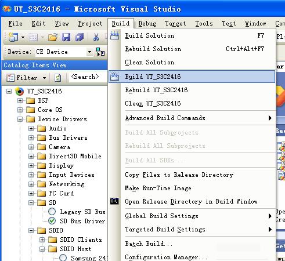Open the Edit menu
Viewport: 285px width, 261px height.
(x=38, y=24)
